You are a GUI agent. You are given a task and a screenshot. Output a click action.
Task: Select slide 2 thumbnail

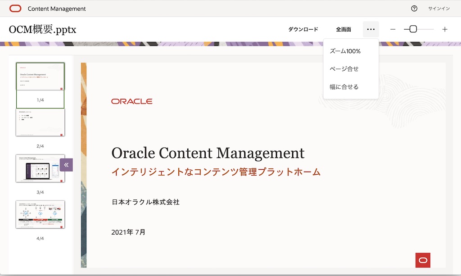click(x=41, y=122)
